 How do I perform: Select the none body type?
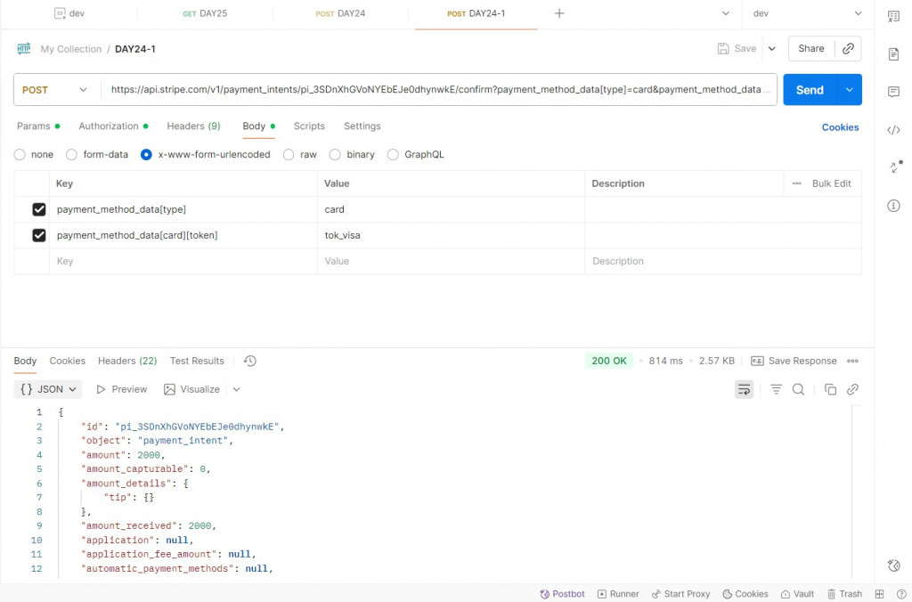point(20,155)
